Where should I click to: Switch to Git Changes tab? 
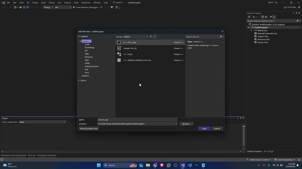tap(268, 151)
